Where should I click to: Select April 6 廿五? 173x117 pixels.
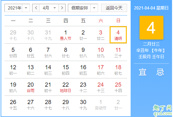(31, 52)
